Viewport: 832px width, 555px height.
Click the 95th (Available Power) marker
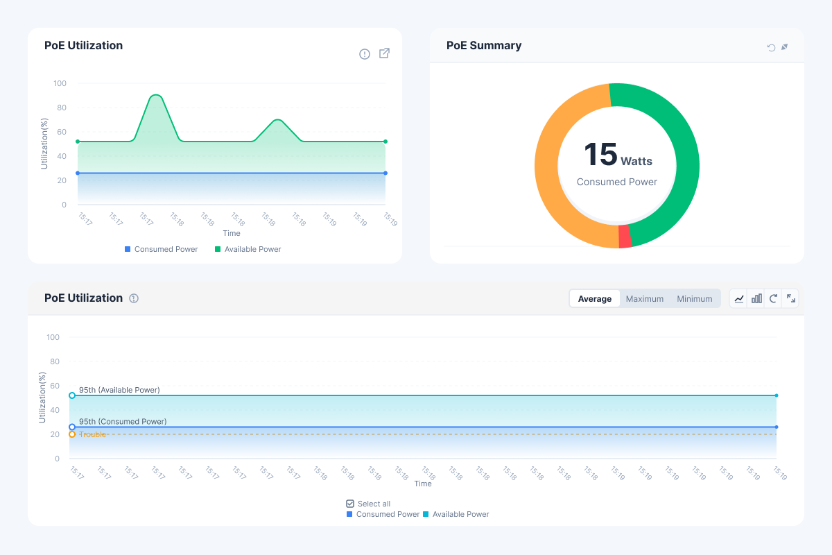[72, 395]
